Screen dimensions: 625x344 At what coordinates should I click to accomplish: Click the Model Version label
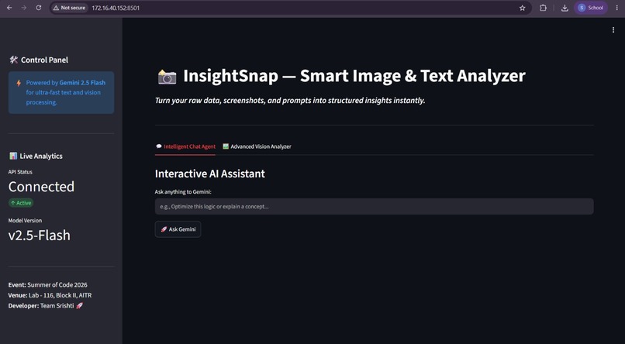pyautogui.click(x=25, y=221)
